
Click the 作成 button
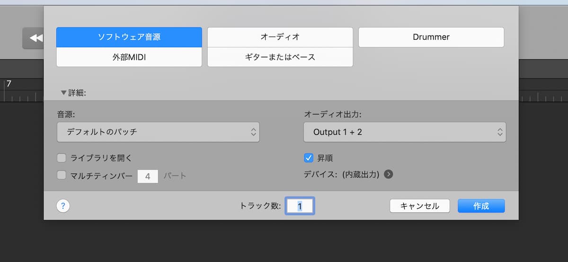click(x=481, y=206)
